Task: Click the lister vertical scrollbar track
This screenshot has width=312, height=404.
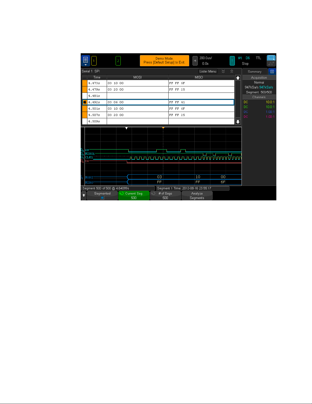Action: 238,100
